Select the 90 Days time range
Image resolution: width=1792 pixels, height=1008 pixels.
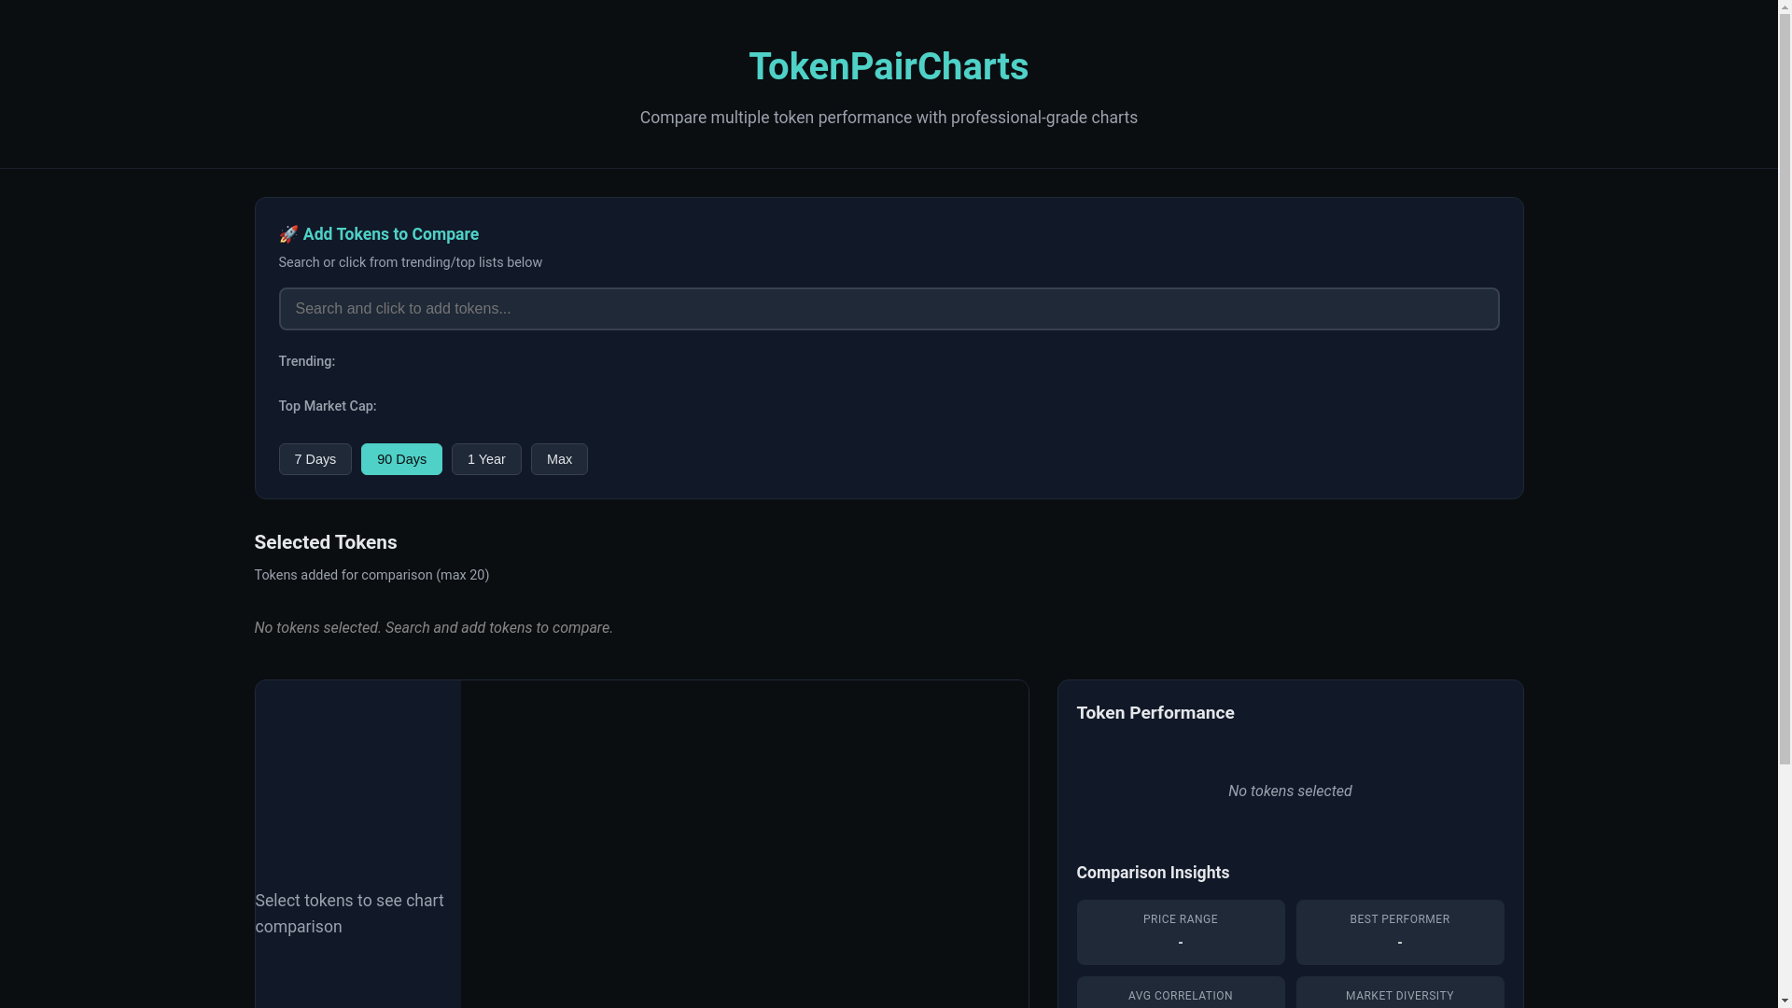point(401,459)
